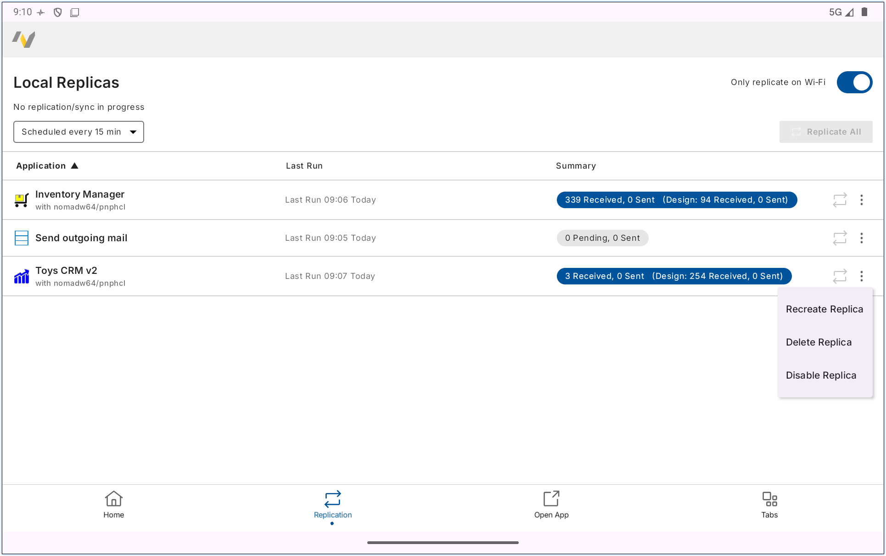Click Toys CRM's 3 Received summary badge
Screen dimensions: 886x556
pos(674,276)
